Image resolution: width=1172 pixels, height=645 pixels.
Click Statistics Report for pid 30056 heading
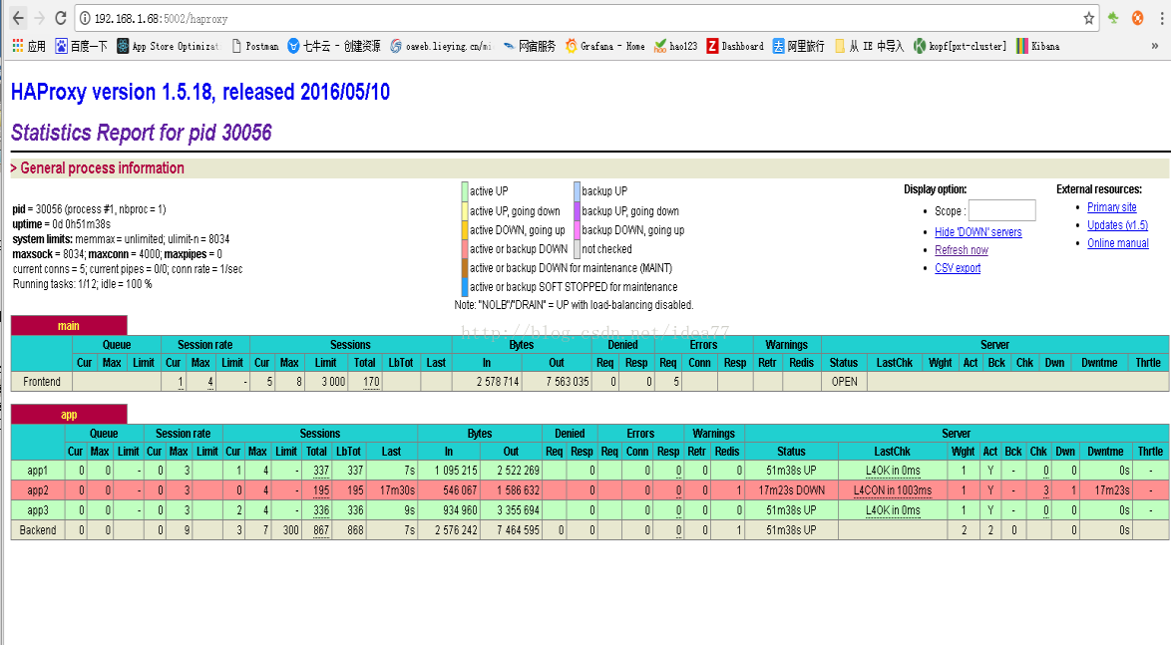click(x=142, y=133)
